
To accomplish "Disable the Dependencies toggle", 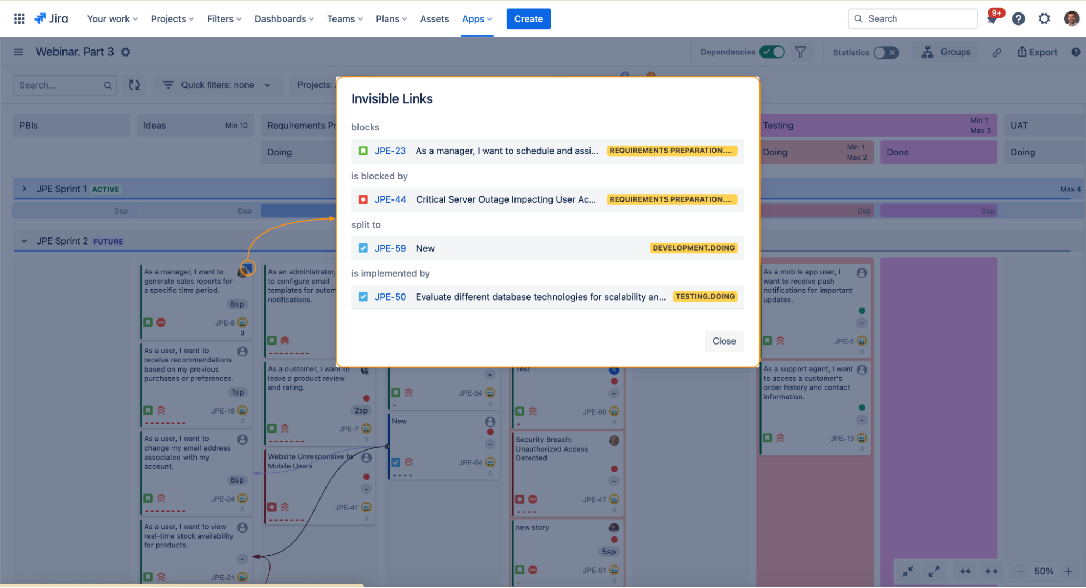I will click(772, 52).
